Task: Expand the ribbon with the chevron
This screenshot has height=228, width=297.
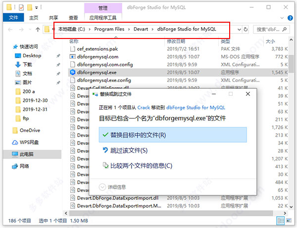Action: click(x=282, y=18)
